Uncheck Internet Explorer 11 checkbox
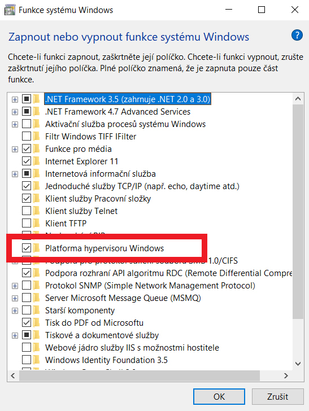The height and width of the screenshot is (411, 309). pos(27,161)
